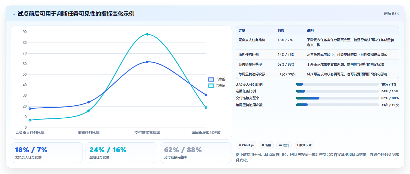Click the 数据 column header

coord(281,31)
